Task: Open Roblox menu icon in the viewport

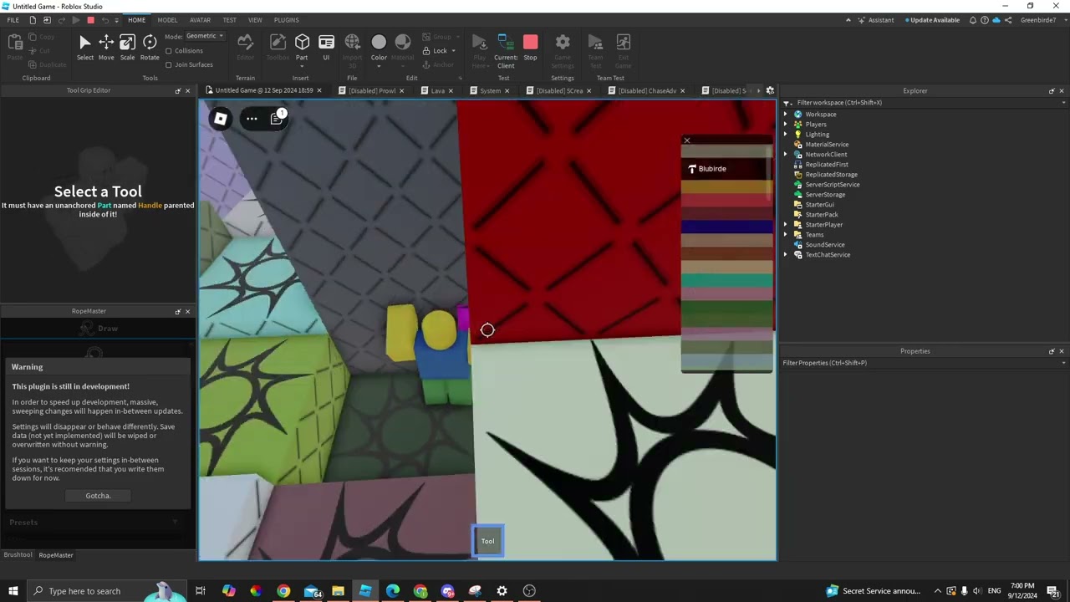Action: (221, 119)
